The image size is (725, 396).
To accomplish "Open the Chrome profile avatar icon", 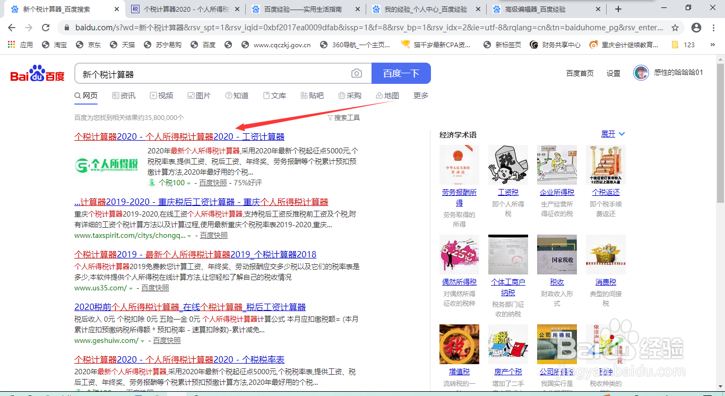I will pyautogui.click(x=696, y=28).
